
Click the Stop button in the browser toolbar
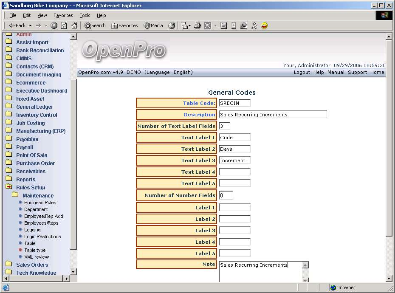click(54, 25)
